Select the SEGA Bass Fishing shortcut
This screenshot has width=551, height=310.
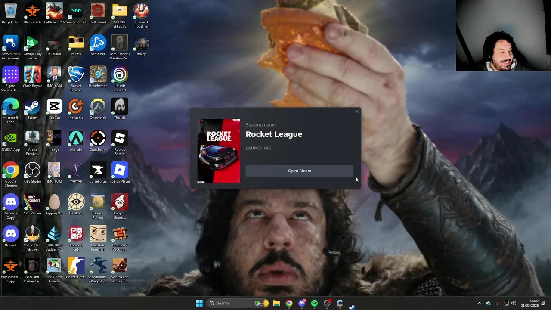(x=54, y=271)
